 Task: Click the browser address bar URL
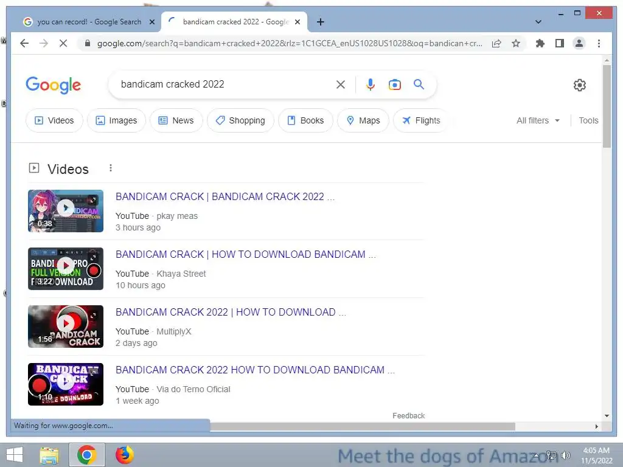pos(289,43)
